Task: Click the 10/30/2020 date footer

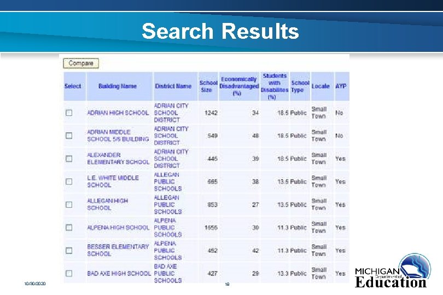Action: click(35, 284)
